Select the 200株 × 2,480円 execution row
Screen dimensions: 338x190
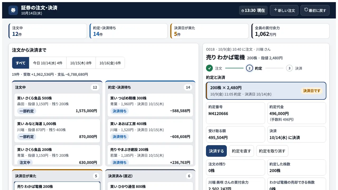coord(266,91)
